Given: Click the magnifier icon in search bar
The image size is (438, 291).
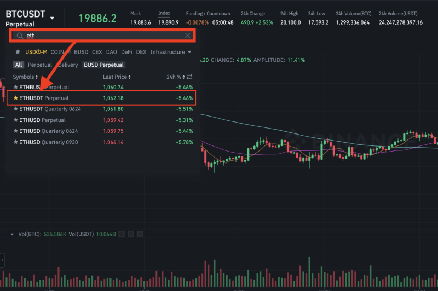Looking at the screenshot, I should 20,36.
